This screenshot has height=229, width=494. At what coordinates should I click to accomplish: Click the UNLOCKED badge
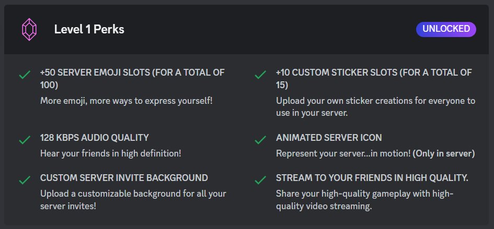tap(446, 29)
